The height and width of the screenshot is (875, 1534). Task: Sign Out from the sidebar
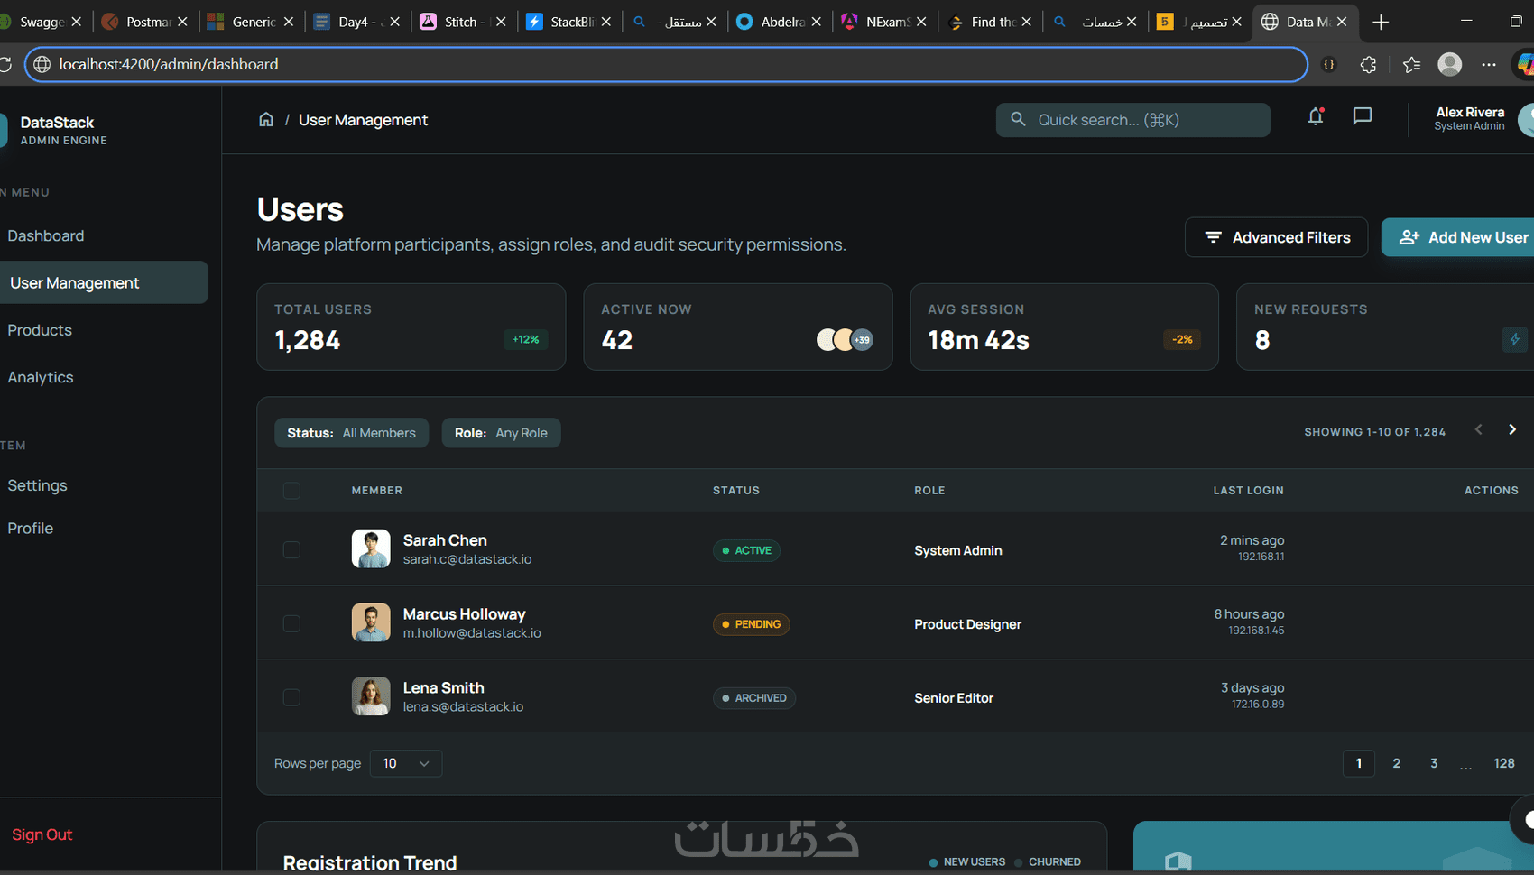coord(42,834)
